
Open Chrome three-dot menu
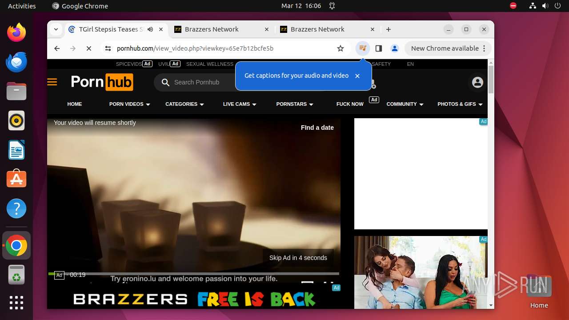tap(485, 48)
